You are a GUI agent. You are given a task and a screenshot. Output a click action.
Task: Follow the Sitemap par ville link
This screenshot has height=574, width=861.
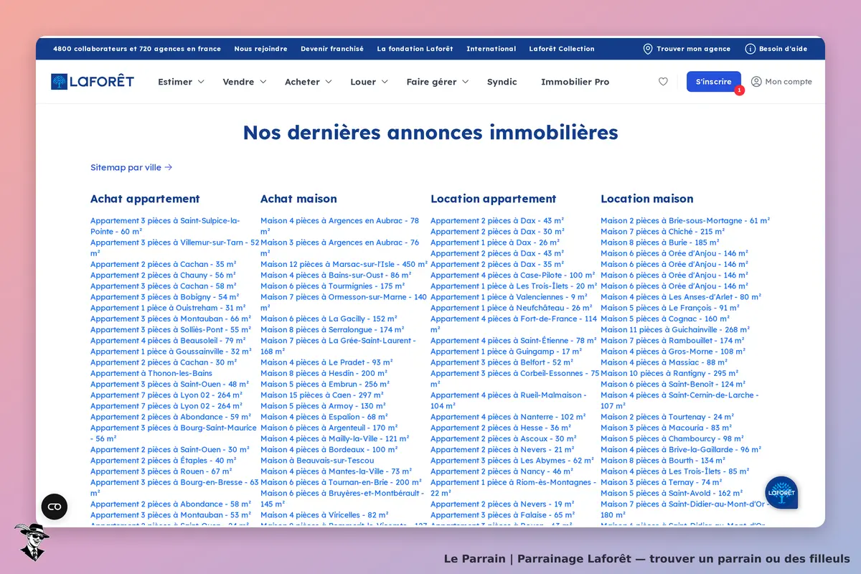[131, 167]
